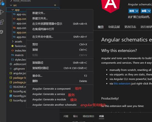Choose 复制相对路径 from the context menu
This screenshot has width=152, height=122.
60,68
